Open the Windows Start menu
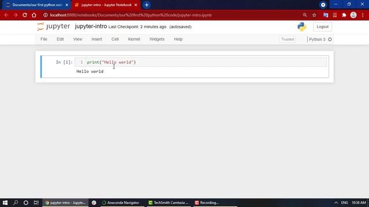Image resolution: width=369 pixels, height=207 pixels. [x=5, y=202]
